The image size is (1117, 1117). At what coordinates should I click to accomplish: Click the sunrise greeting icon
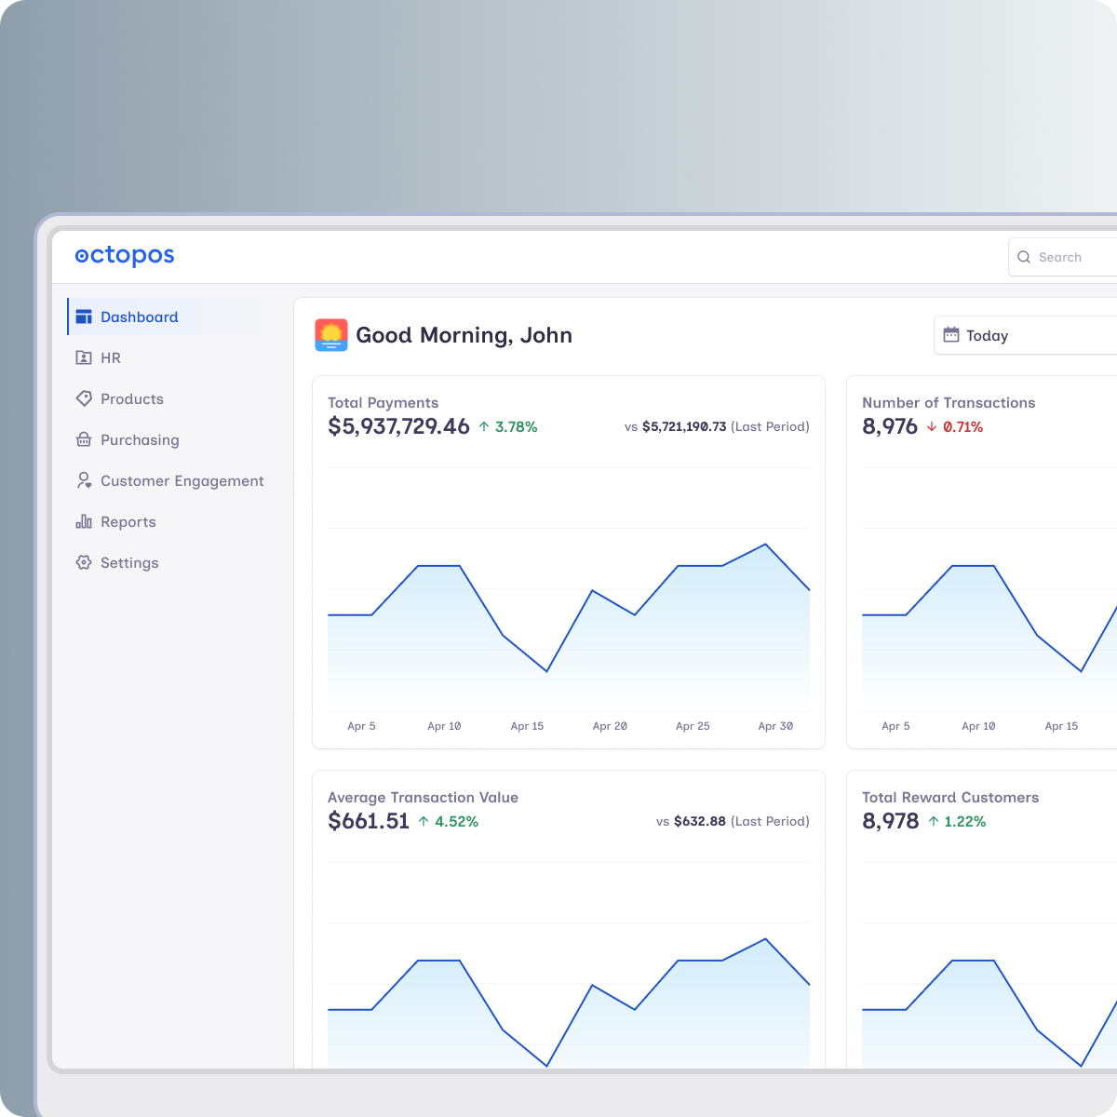[331, 335]
